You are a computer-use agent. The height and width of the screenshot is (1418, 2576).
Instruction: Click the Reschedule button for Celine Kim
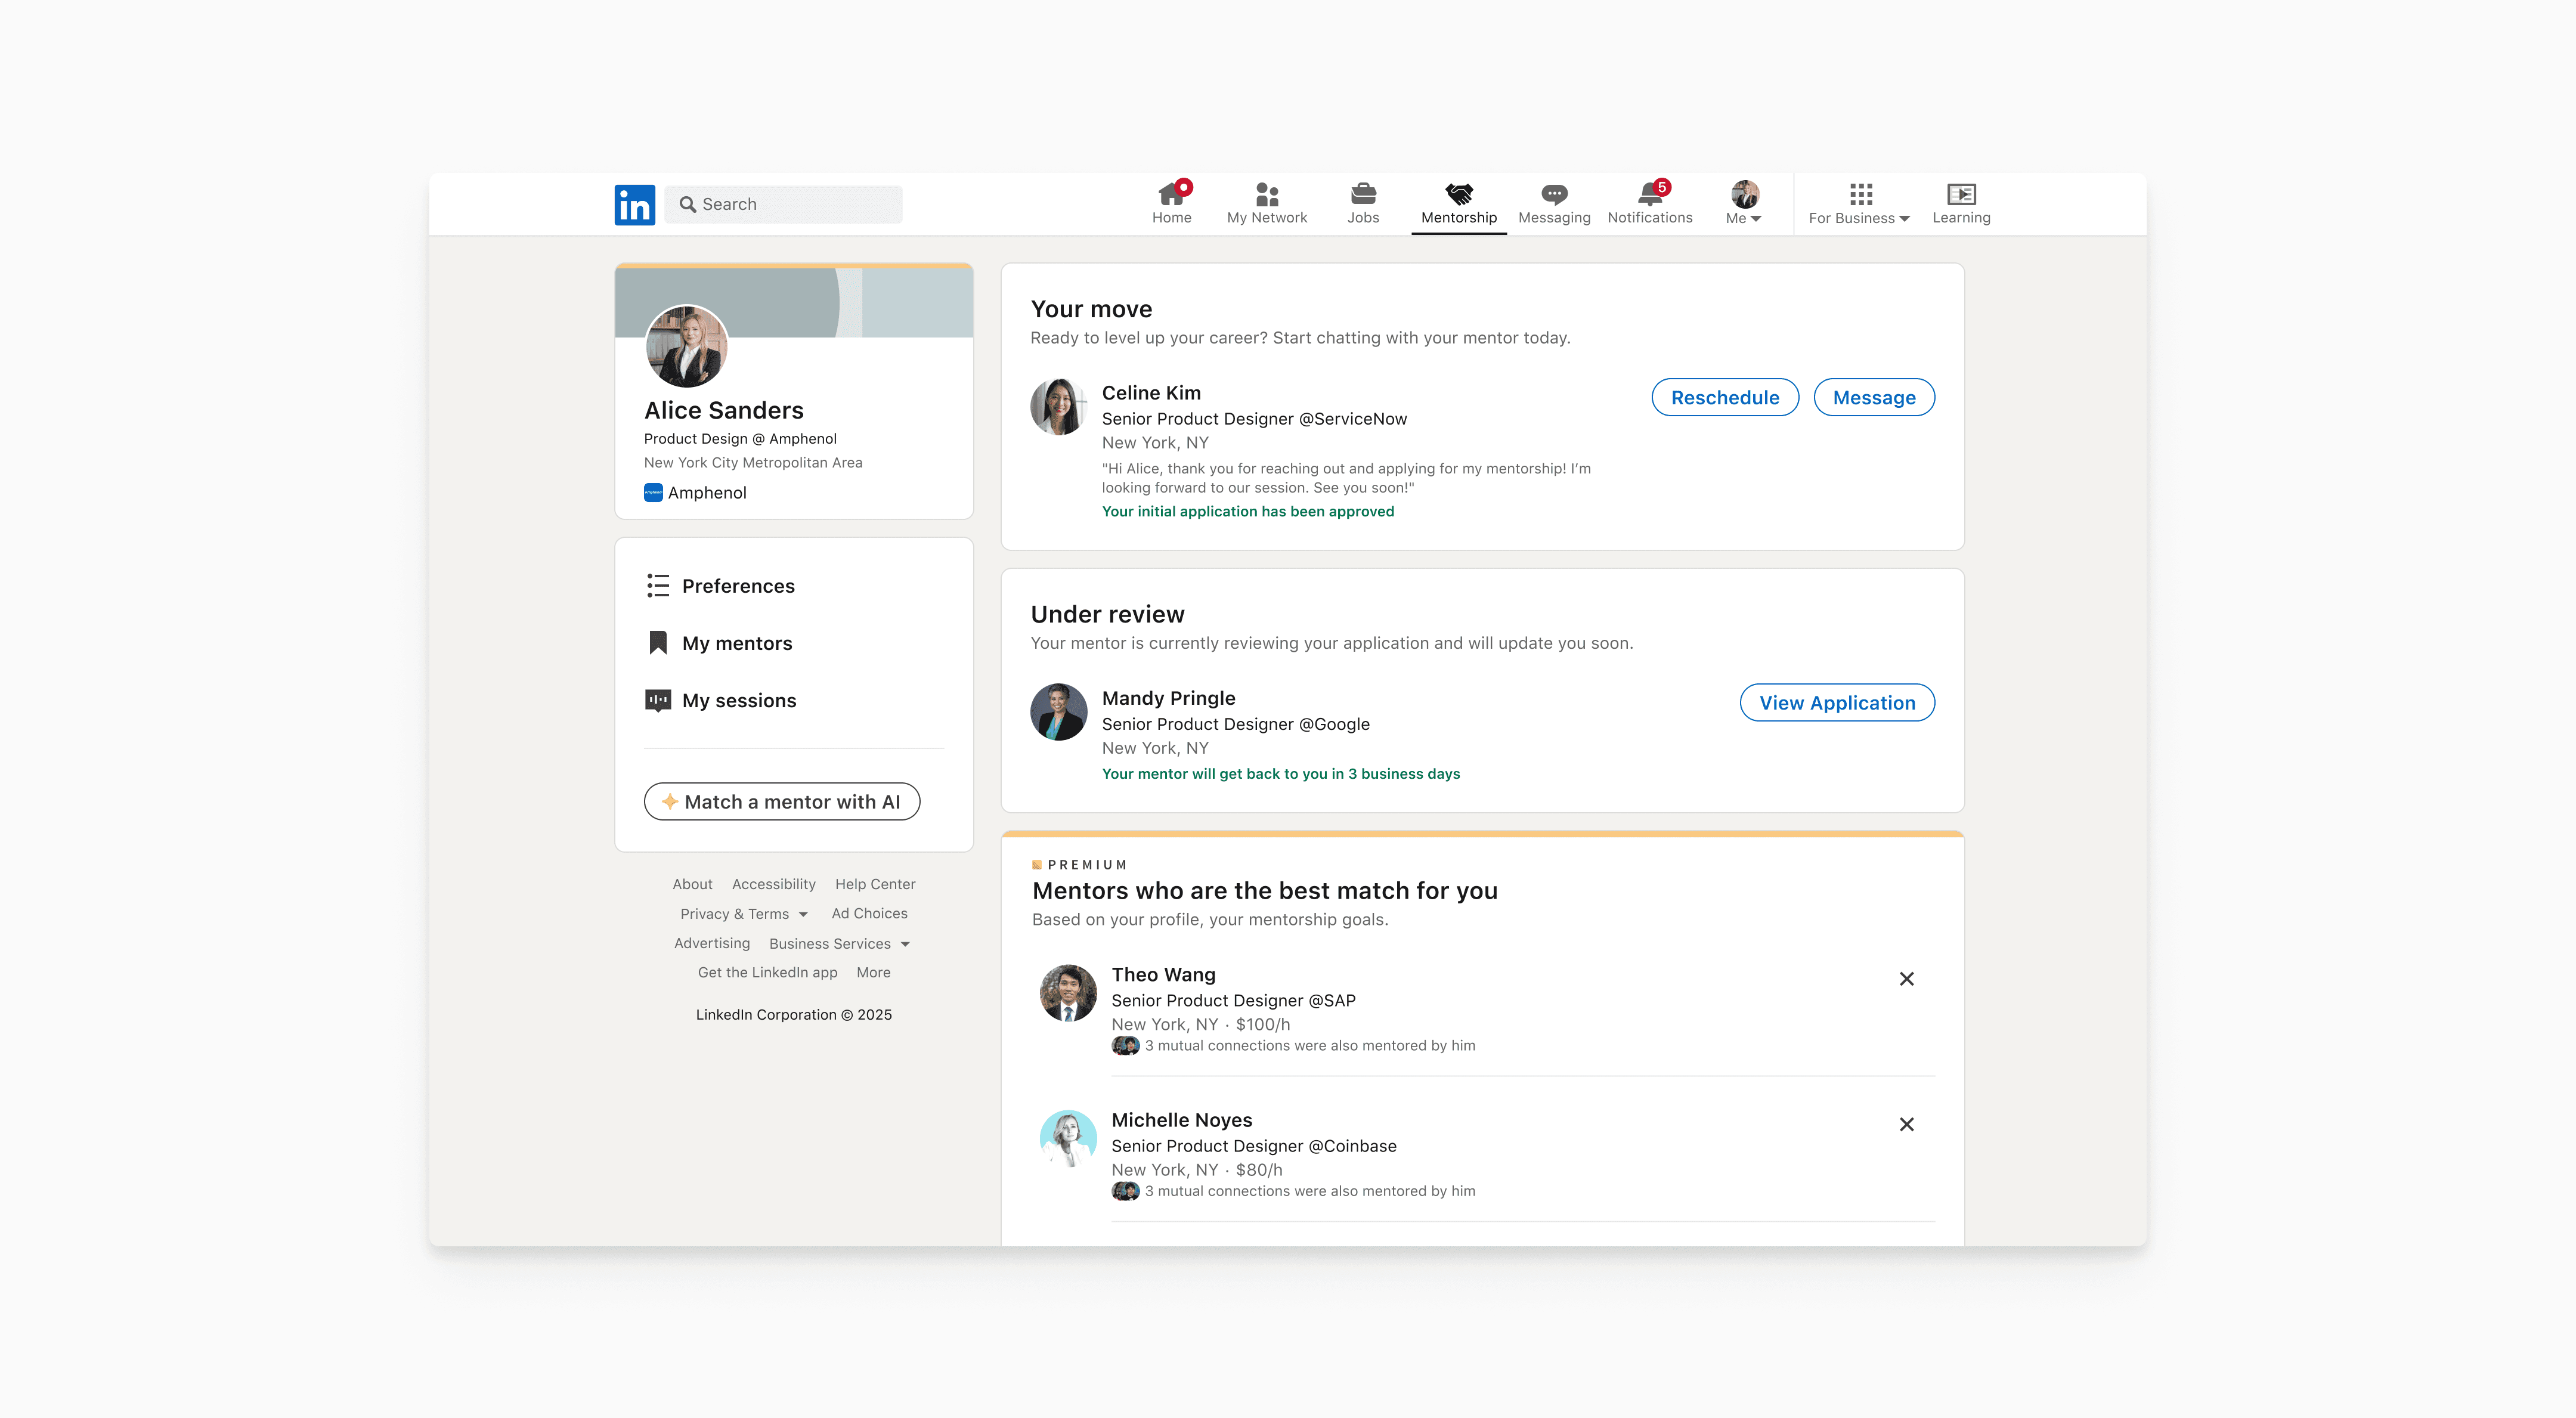1724,397
